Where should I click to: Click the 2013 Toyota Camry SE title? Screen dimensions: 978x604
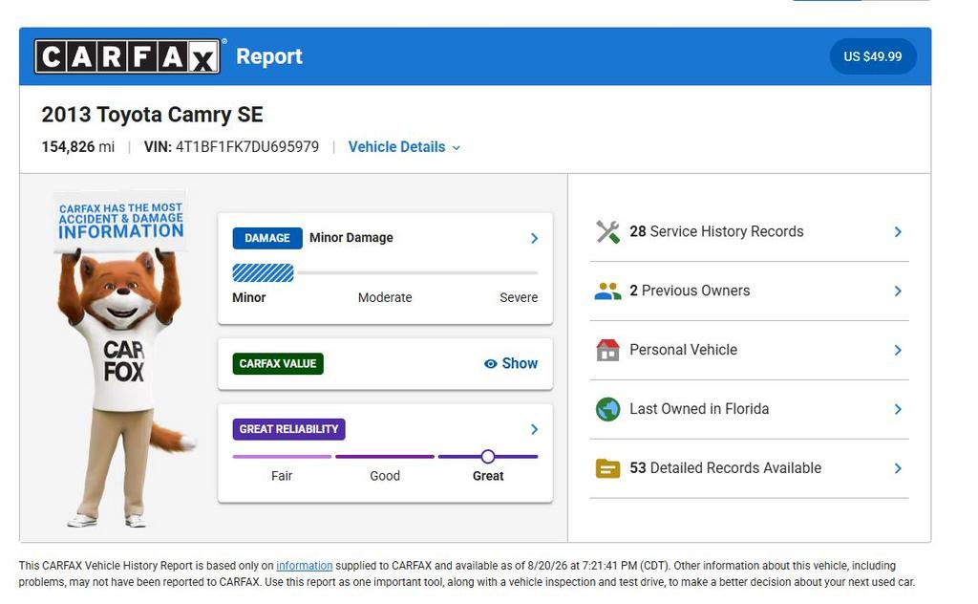[152, 115]
